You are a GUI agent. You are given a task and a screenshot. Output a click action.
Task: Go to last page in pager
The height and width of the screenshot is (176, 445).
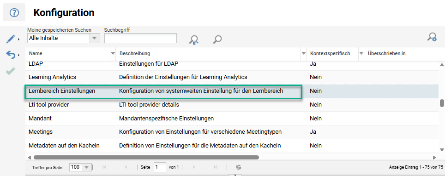(x=216, y=167)
